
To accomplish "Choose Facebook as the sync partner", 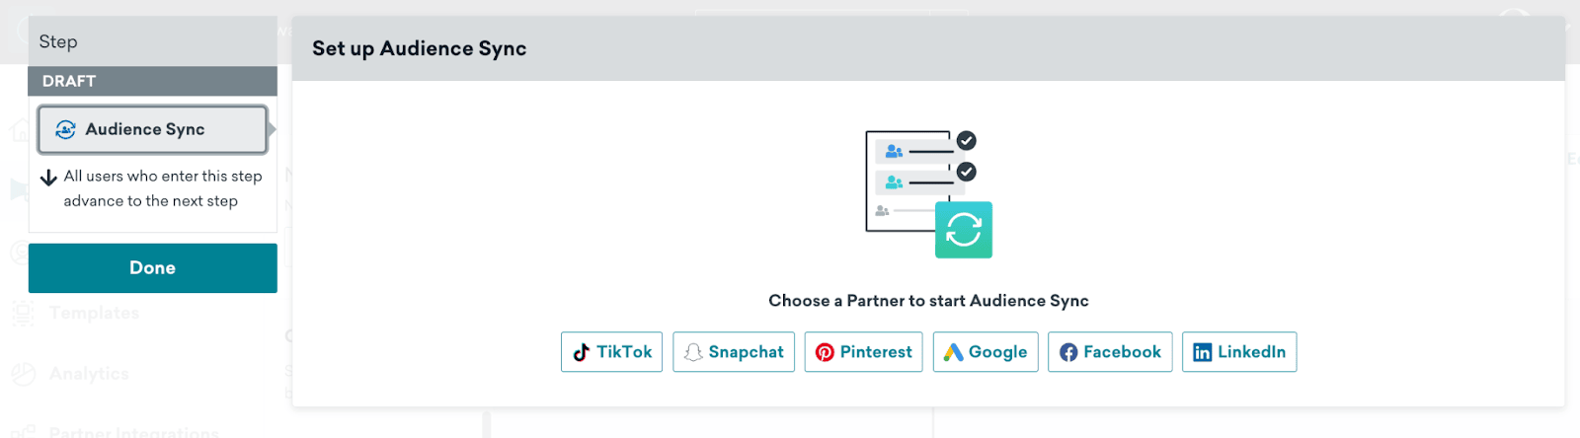I will (x=1110, y=352).
